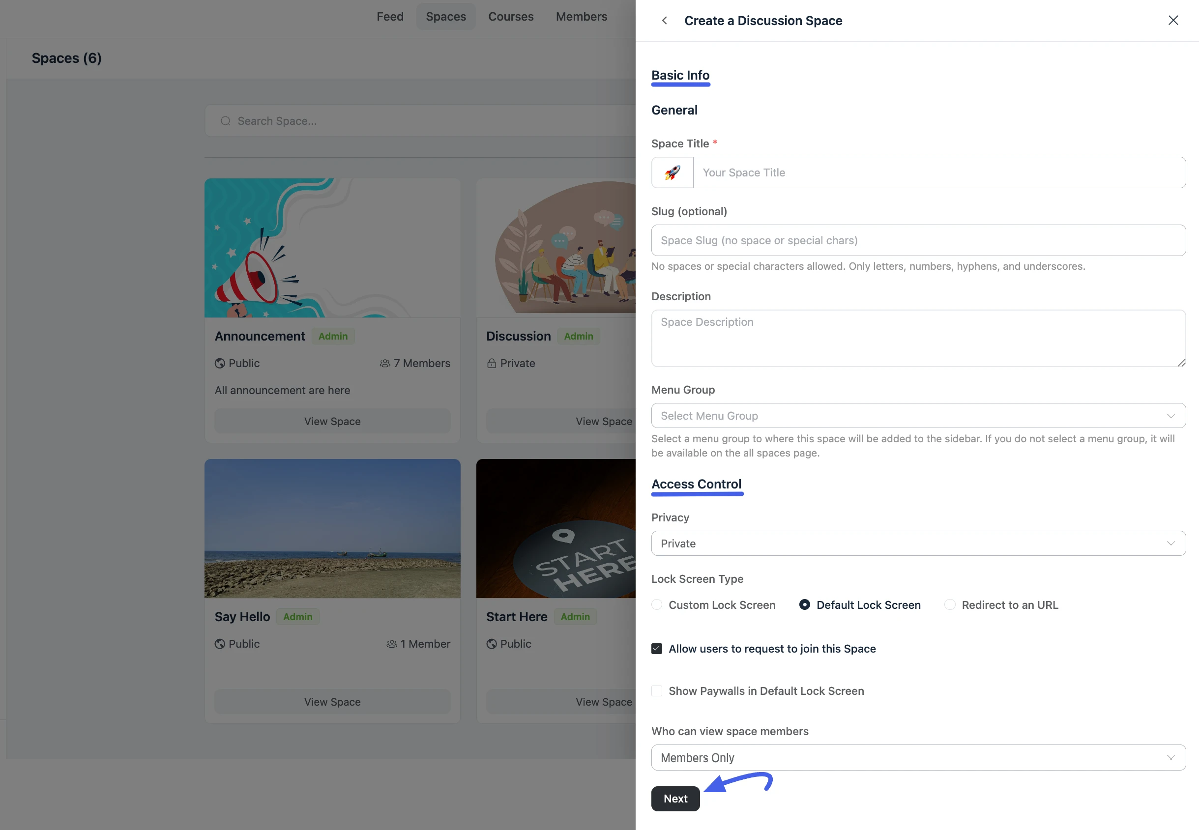Viewport: 1199px width, 830px height.
Task: Click the lock icon on Discussion card
Action: point(492,364)
